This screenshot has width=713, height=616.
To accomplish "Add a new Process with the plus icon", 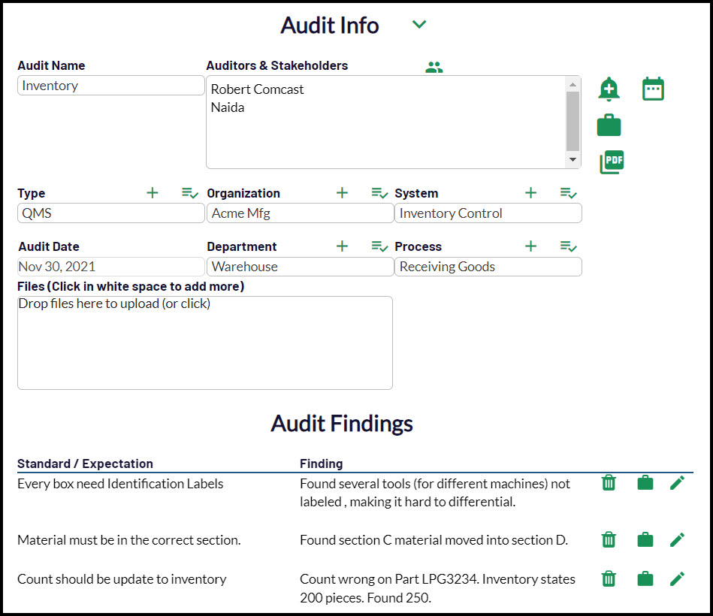I will coord(530,246).
